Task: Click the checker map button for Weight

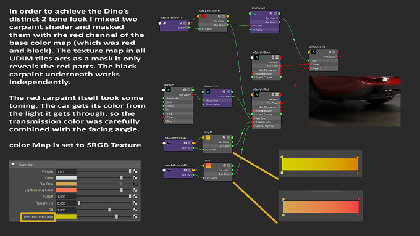Action: point(135,171)
